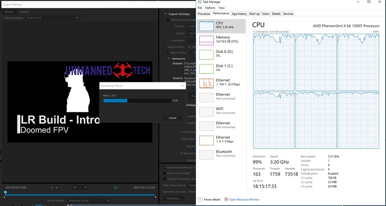Screen dimensions: 386x206
Task: Click the blue playhead on the timeline
Action: pyautogui.click(x=5, y=192)
